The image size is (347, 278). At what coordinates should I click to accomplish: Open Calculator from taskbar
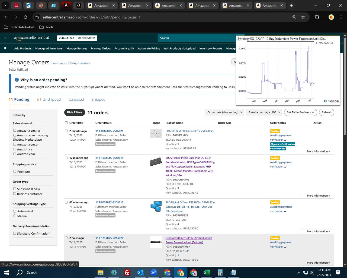click(220, 272)
